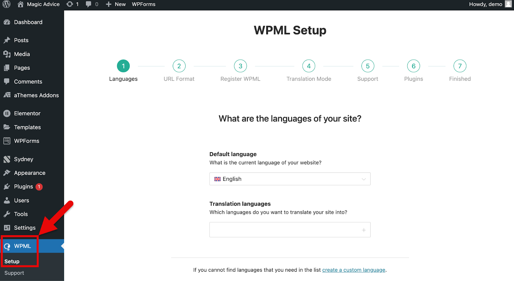Screen dimensions: 514x281
Task: Click the Pages icon in sidebar
Action: [7, 68]
